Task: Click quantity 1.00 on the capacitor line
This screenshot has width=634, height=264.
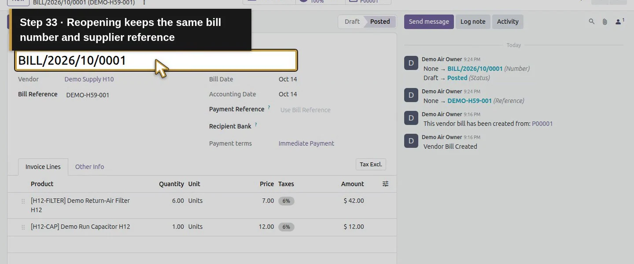Action: point(178,227)
